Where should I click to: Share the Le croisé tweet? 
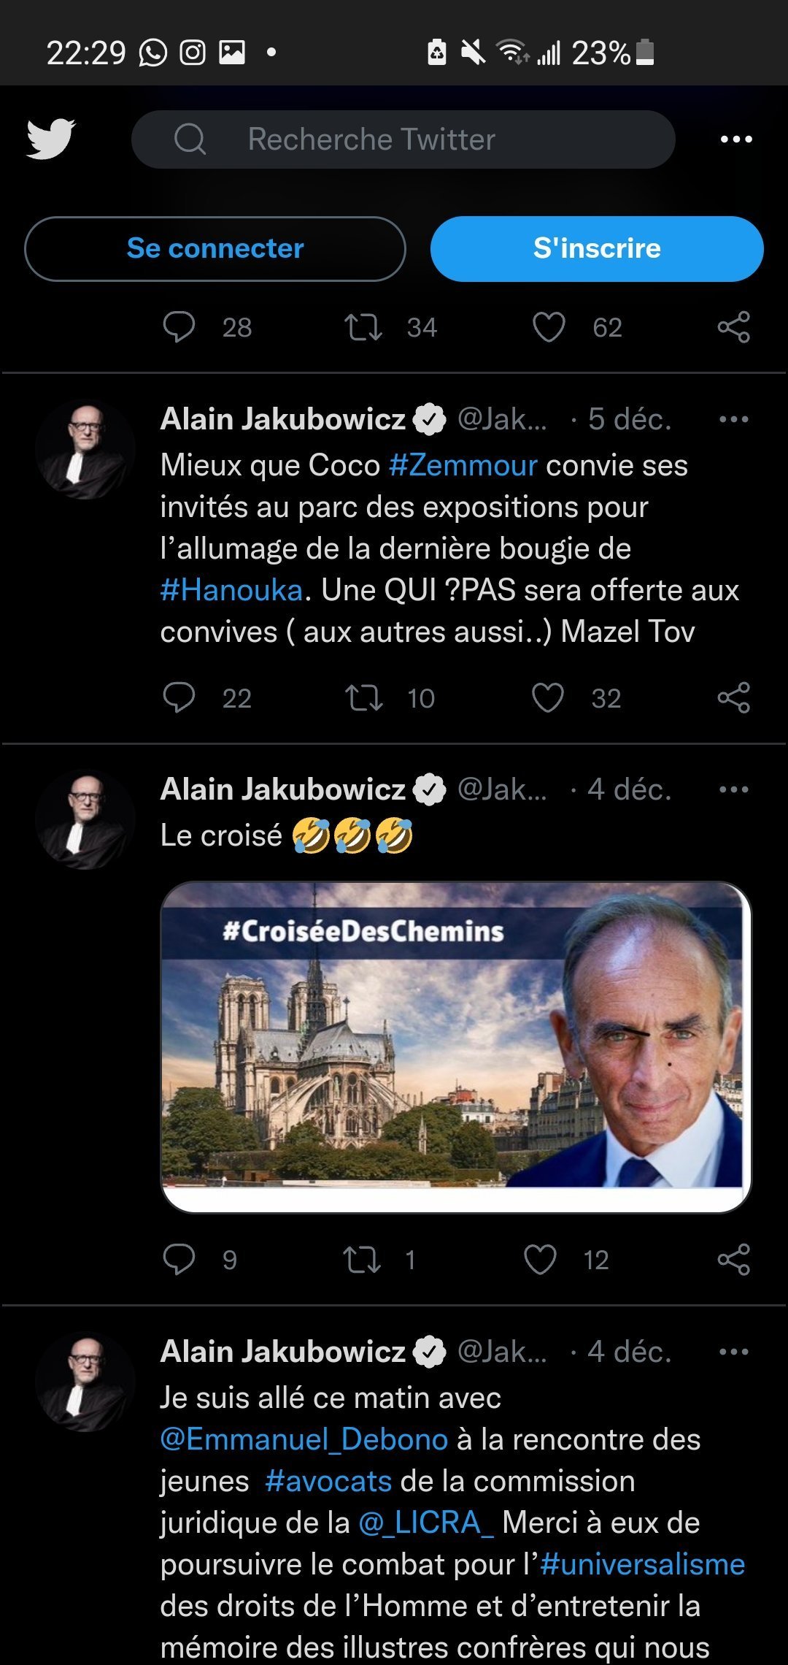tap(733, 1259)
